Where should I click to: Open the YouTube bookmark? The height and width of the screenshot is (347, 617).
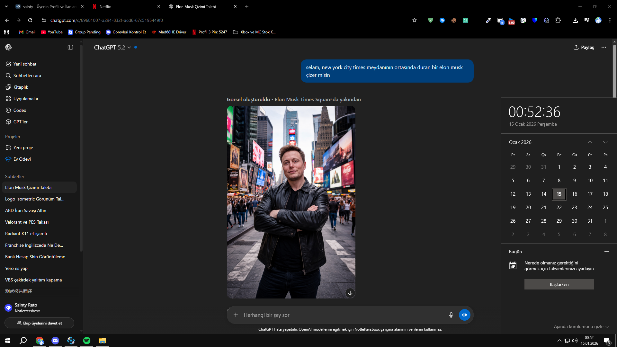[52, 32]
